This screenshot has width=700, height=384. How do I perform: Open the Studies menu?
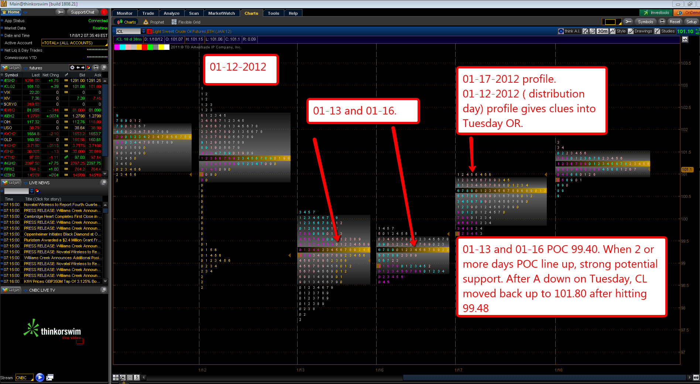coord(665,31)
